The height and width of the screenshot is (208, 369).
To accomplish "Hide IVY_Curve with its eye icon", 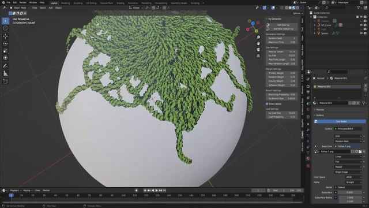I will pos(361,25).
